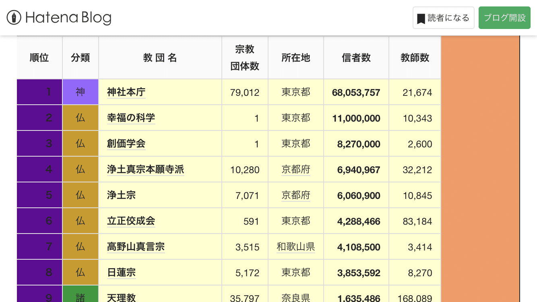Screen dimensions: 537x302
Task: Click rank number 8 cell
Action: pyautogui.click(x=39, y=273)
